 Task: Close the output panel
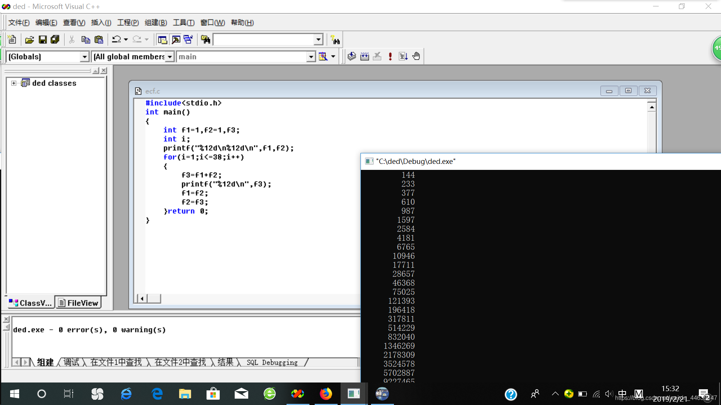pyautogui.click(x=6, y=319)
